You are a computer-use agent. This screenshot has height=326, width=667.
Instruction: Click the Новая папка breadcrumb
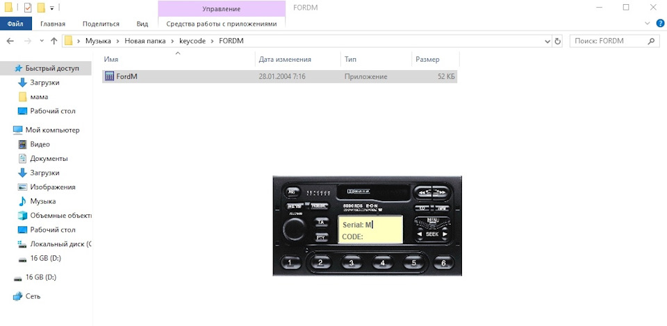145,41
